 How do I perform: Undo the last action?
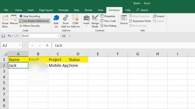coord(9,36)
